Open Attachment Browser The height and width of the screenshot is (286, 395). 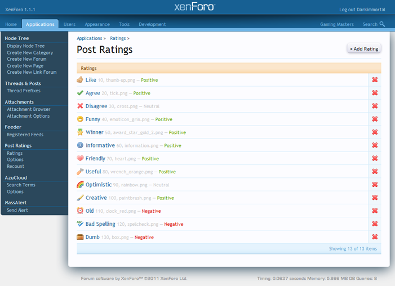pos(29,109)
